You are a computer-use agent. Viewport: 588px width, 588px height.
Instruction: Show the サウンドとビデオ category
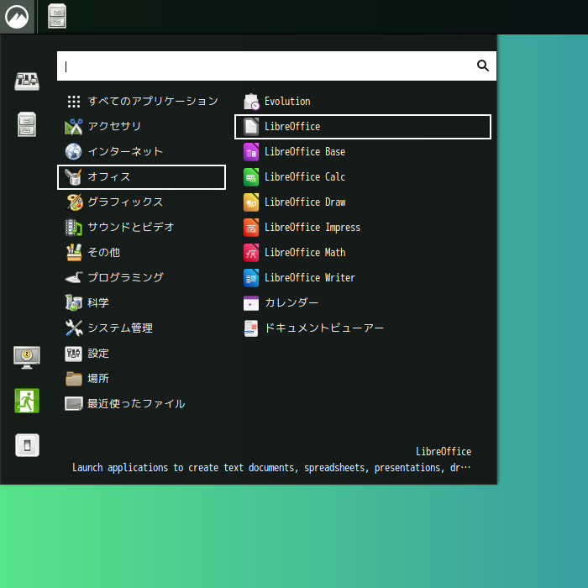(x=130, y=228)
